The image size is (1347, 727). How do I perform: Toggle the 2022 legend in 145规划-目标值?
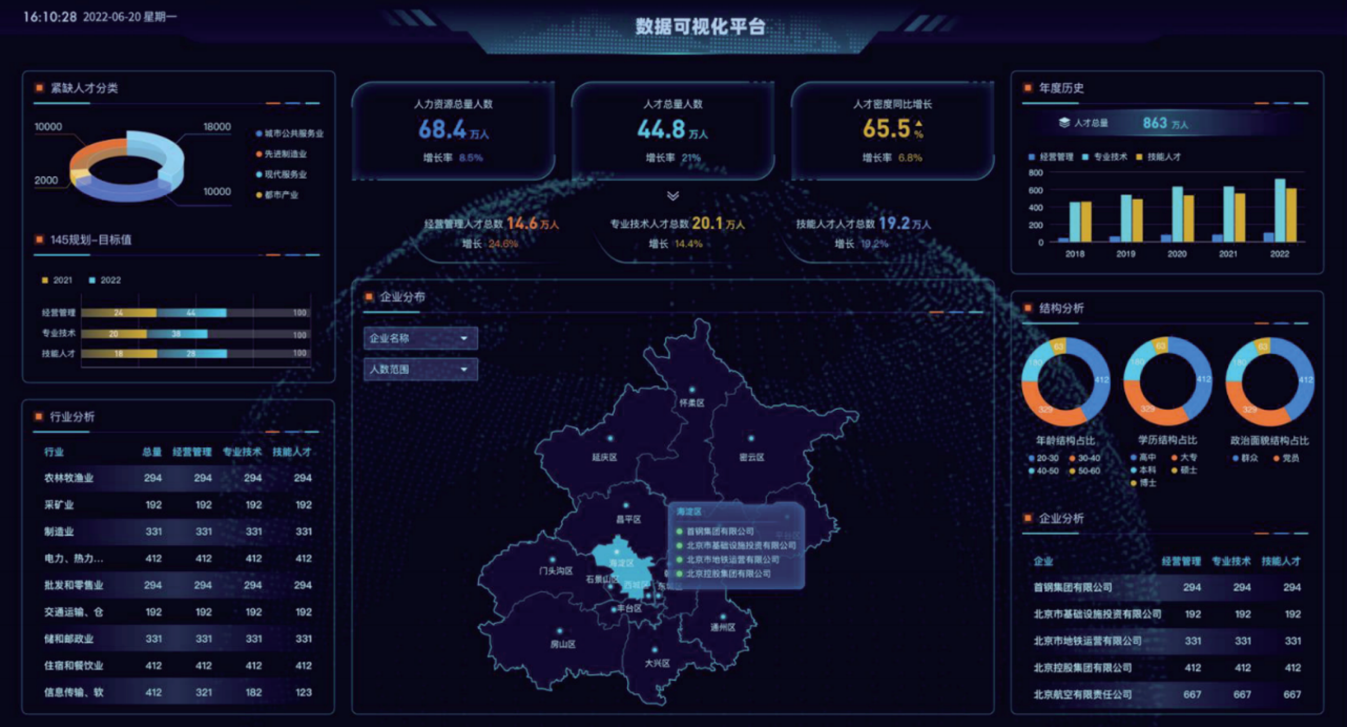(105, 280)
